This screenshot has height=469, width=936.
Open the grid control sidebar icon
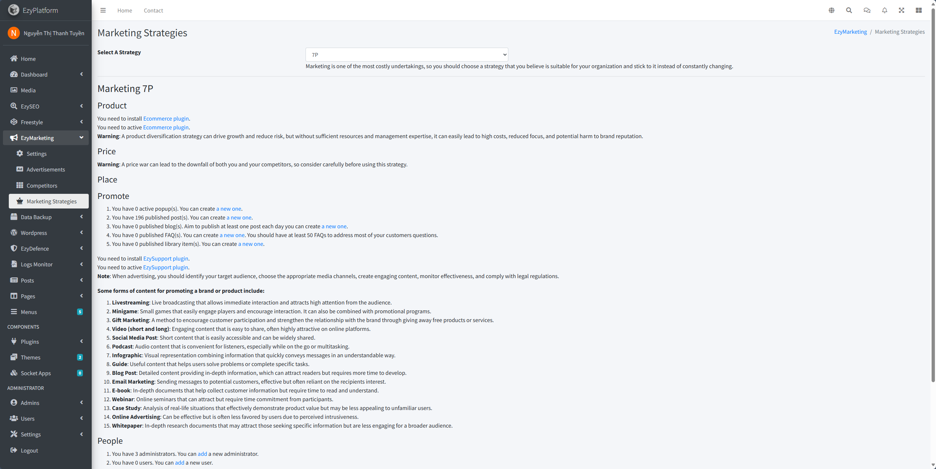(x=919, y=10)
